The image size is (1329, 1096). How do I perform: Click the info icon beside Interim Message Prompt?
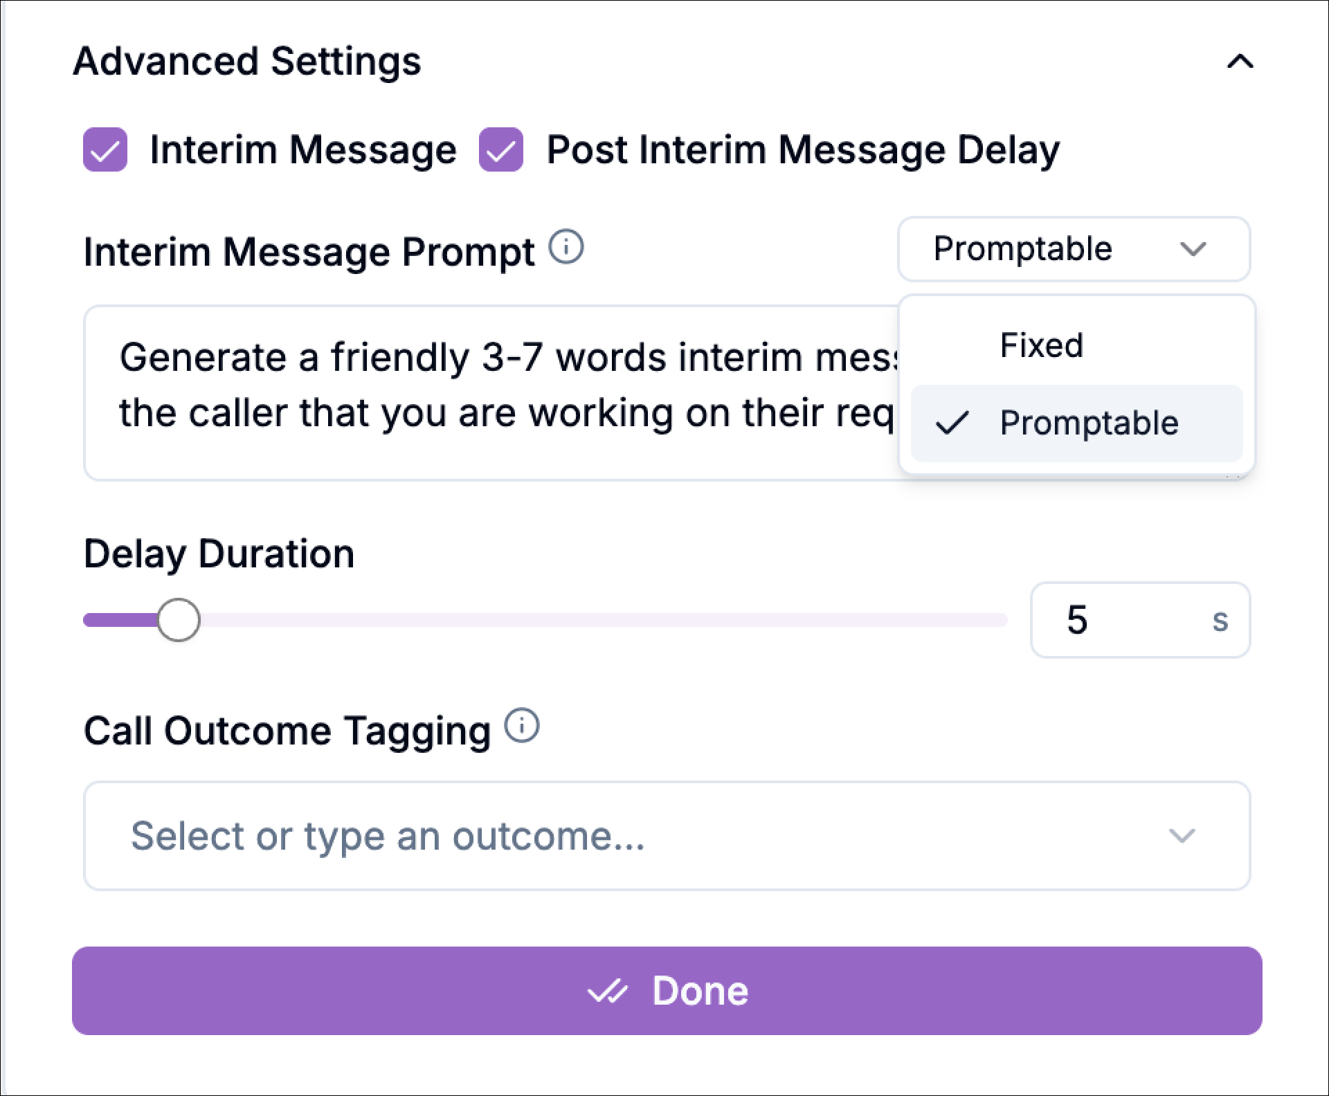coord(566,247)
